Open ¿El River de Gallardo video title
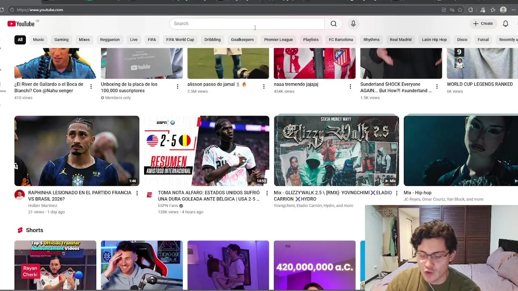This screenshot has height=291, width=518. [x=49, y=87]
